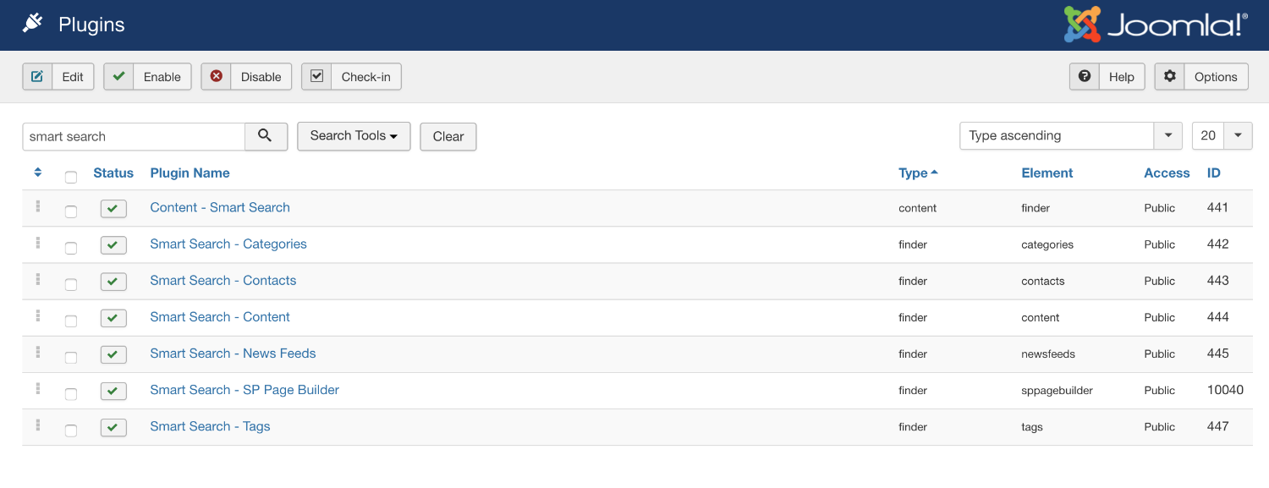The width and height of the screenshot is (1269, 488).
Task: Click the search magnifier icon
Action: click(266, 135)
